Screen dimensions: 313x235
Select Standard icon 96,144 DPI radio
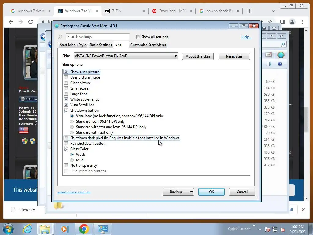72,121
